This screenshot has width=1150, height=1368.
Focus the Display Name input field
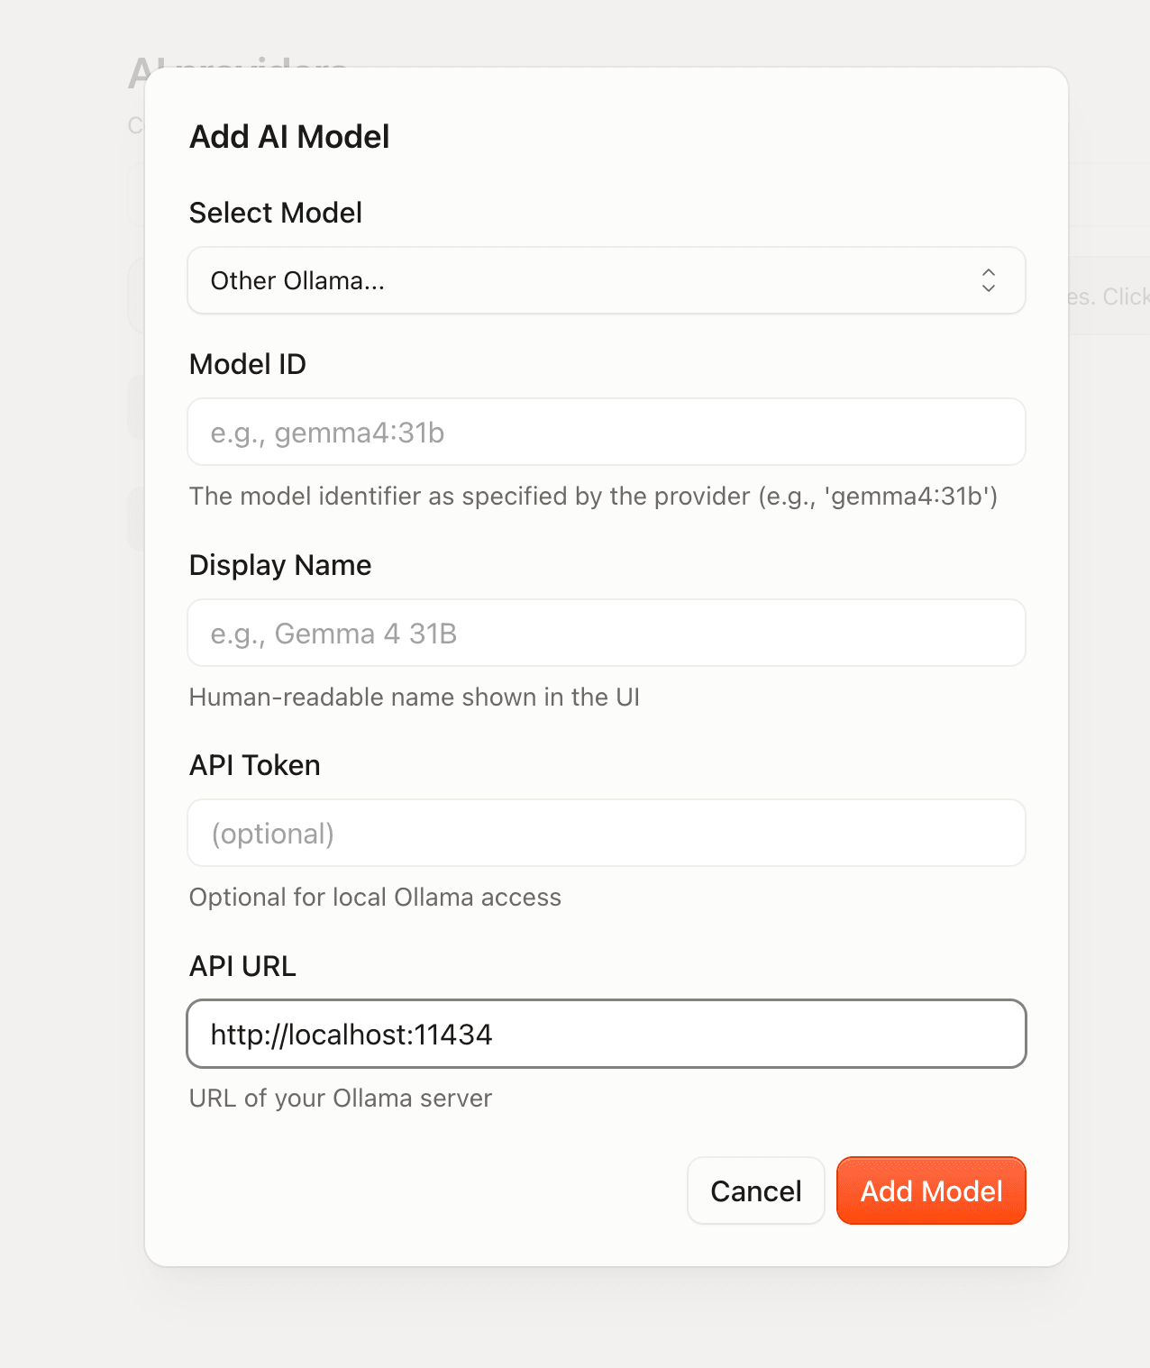tap(607, 633)
